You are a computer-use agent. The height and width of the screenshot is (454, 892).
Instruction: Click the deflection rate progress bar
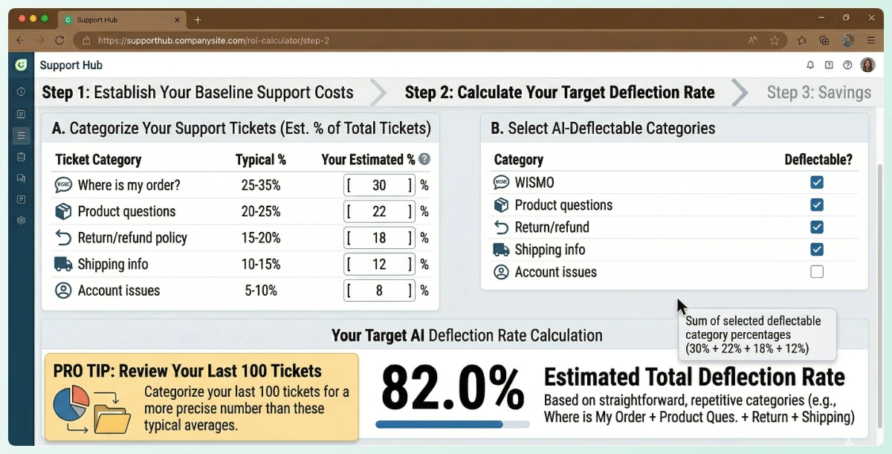pyautogui.click(x=452, y=424)
